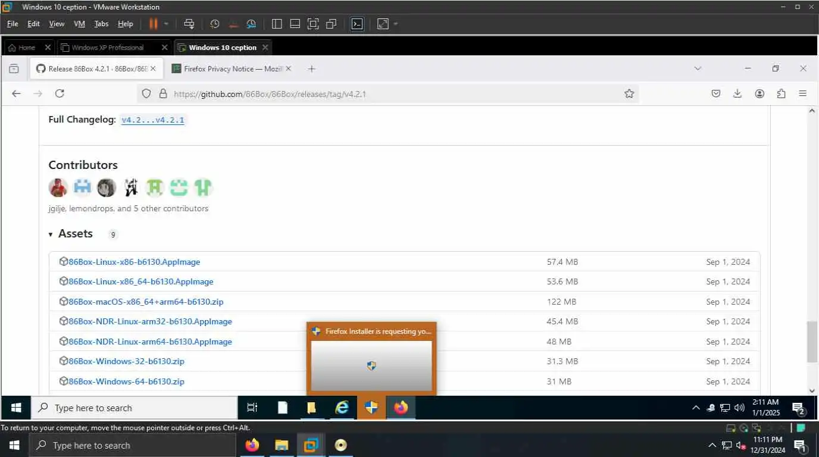The height and width of the screenshot is (457, 819).
Task: Open the VMware Help menu
Action: (126, 24)
